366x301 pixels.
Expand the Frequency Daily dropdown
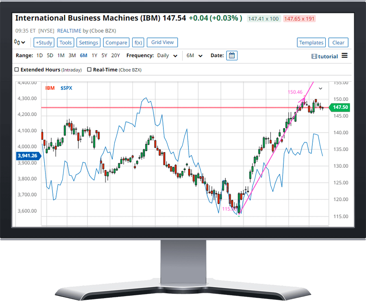click(x=167, y=56)
